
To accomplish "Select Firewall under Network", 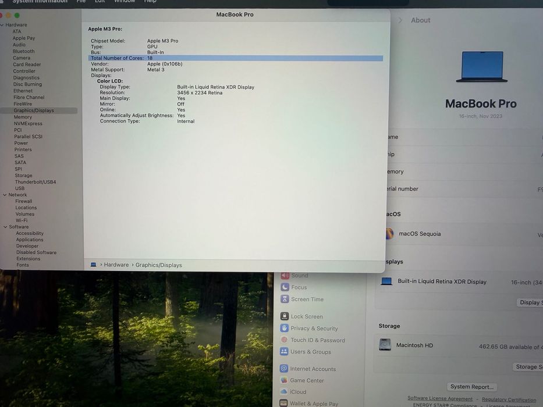I will click(23, 201).
